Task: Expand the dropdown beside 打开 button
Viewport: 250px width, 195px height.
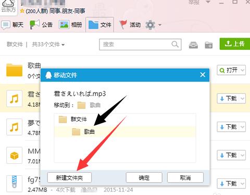Action: tap(243, 70)
